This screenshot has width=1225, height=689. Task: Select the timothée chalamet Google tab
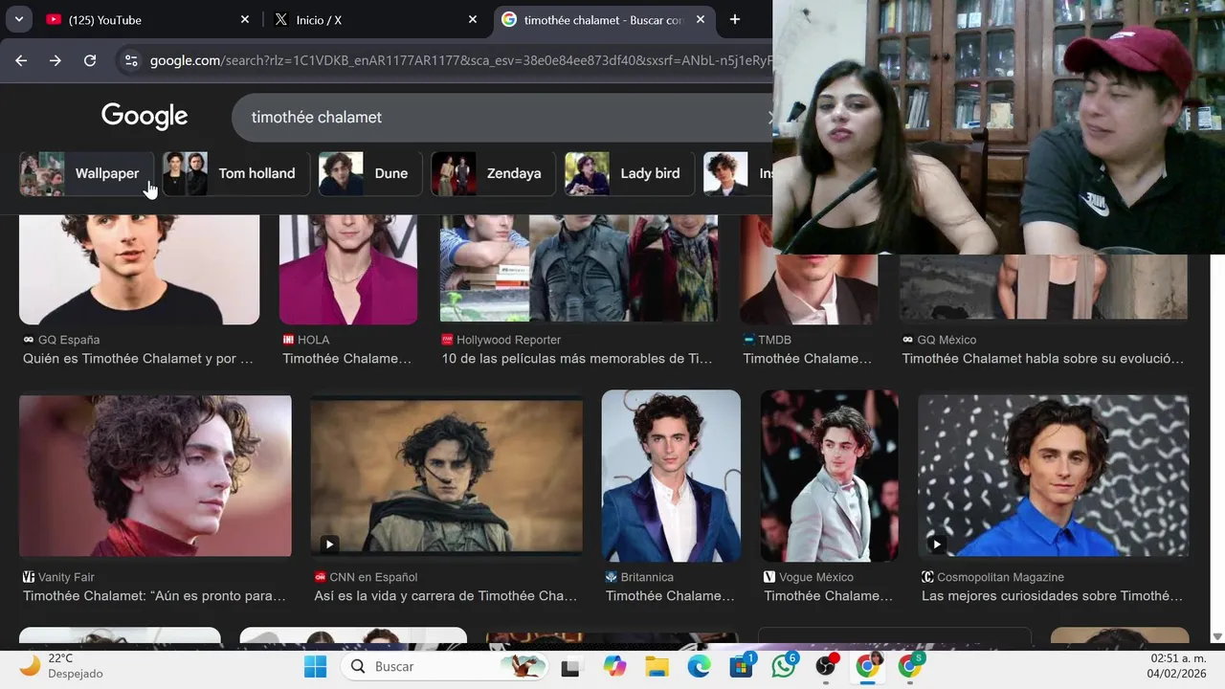tap(605, 19)
